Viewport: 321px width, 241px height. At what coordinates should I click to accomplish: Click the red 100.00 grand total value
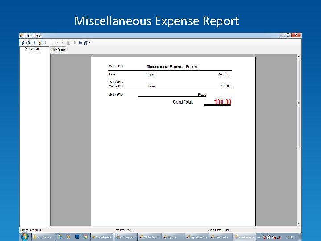223,102
